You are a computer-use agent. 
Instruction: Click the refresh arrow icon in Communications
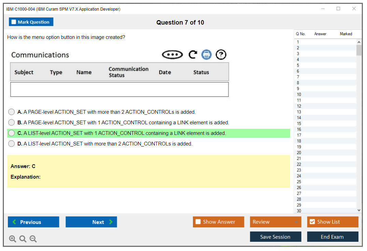193,55
